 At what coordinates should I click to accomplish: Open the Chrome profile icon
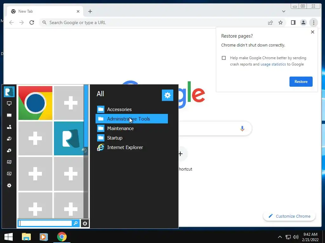(x=303, y=22)
